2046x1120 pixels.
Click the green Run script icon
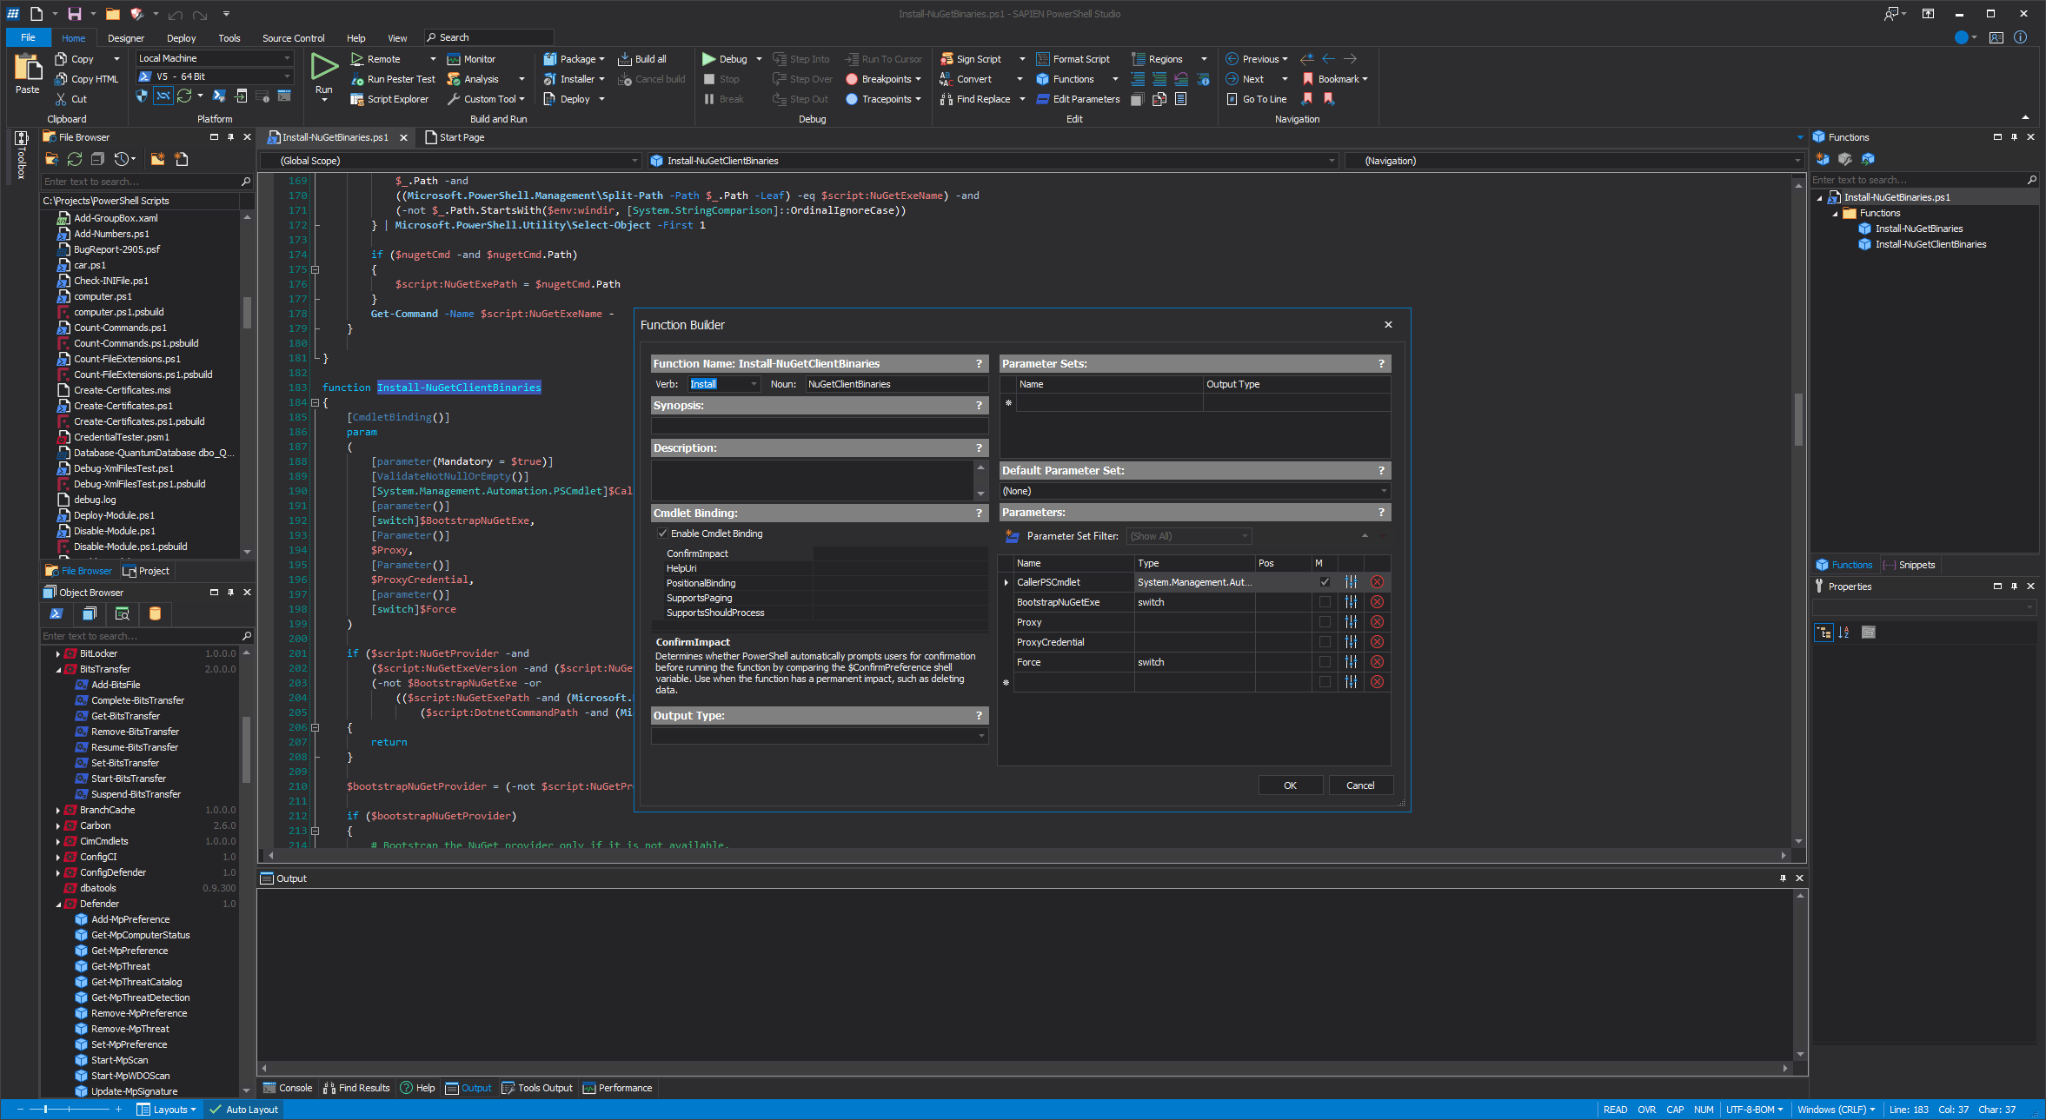point(324,67)
